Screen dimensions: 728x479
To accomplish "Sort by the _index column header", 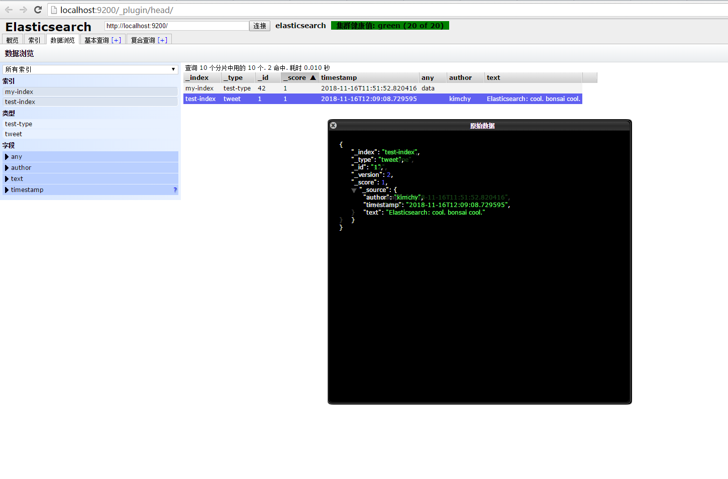I will tap(202, 77).
